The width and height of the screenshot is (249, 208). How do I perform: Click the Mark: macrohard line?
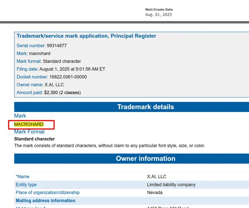34,54
